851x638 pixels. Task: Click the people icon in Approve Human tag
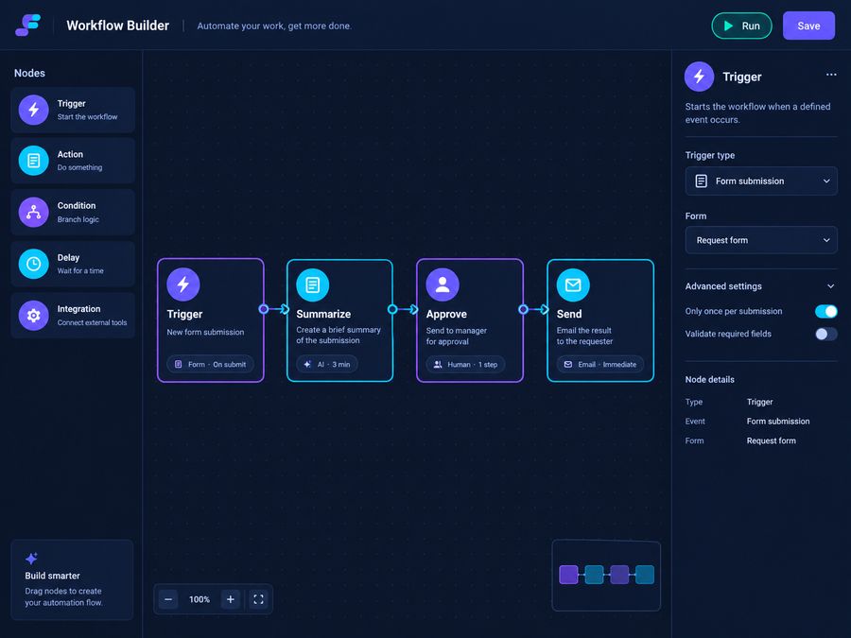tap(438, 365)
